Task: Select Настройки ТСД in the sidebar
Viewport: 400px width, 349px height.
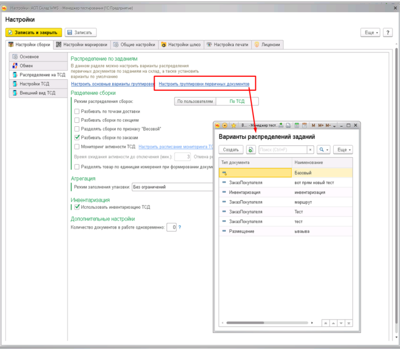Action: point(38,84)
